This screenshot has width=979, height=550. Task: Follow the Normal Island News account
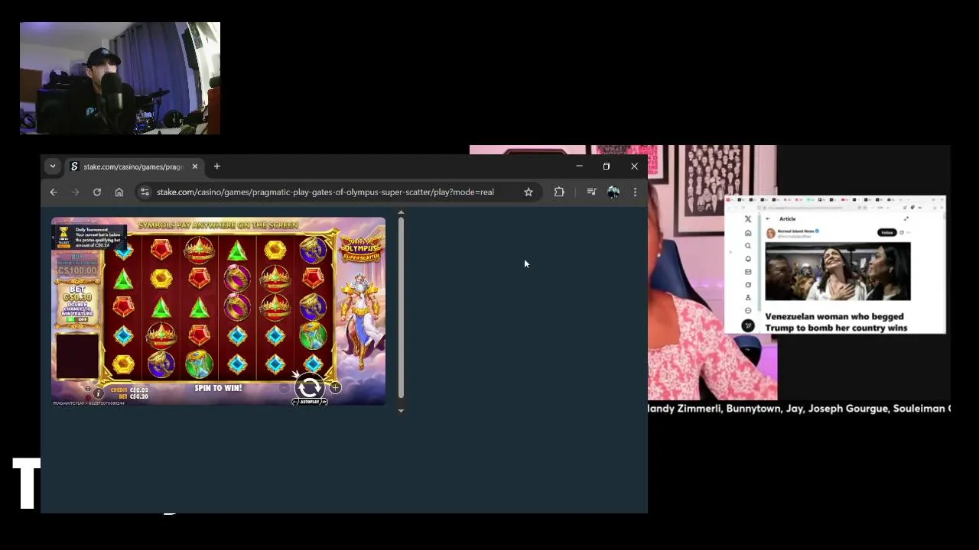[887, 232]
